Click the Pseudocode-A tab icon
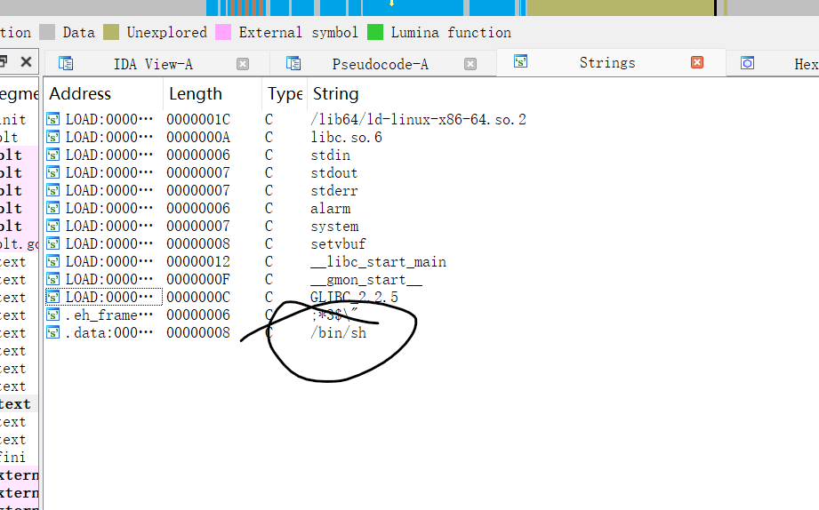Viewport: 819px width, 510px height. [x=293, y=64]
